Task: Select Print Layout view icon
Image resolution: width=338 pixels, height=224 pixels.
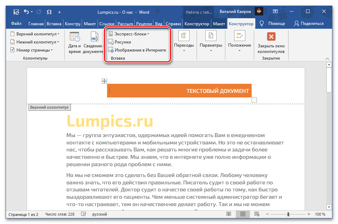Action: click(243, 214)
